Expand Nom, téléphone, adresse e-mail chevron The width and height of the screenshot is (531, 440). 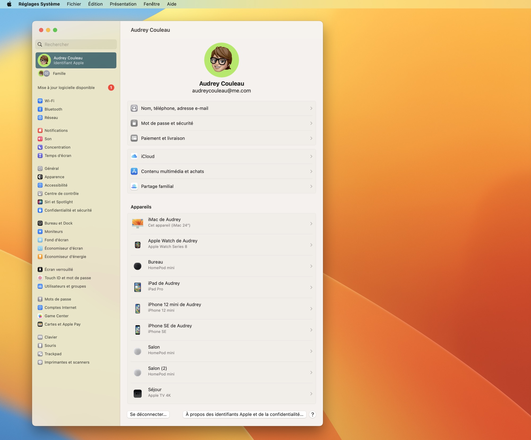click(311, 108)
